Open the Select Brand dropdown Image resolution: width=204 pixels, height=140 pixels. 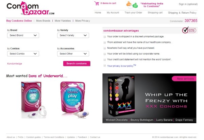[23, 35]
